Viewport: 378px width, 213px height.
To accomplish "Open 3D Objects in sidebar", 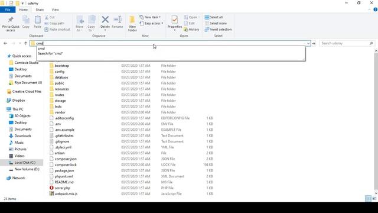I will pos(20,116).
